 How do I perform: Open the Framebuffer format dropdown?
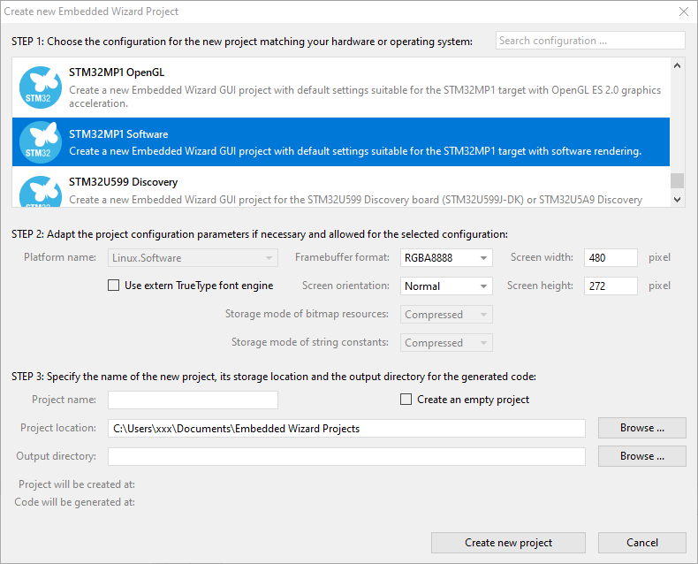click(x=446, y=258)
